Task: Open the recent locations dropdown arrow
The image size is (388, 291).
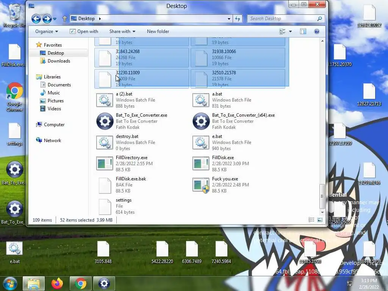Action: pyautogui.click(x=55, y=19)
